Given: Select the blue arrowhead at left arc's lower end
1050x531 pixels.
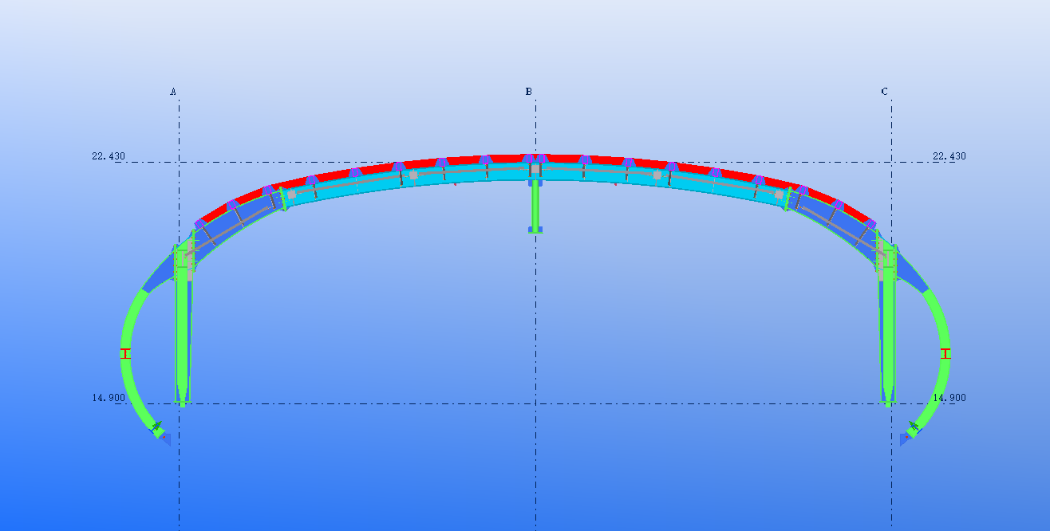Looking at the screenshot, I should 165,438.
